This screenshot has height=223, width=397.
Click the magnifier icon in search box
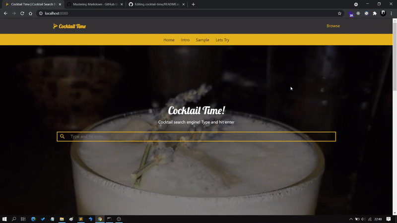[63, 137]
